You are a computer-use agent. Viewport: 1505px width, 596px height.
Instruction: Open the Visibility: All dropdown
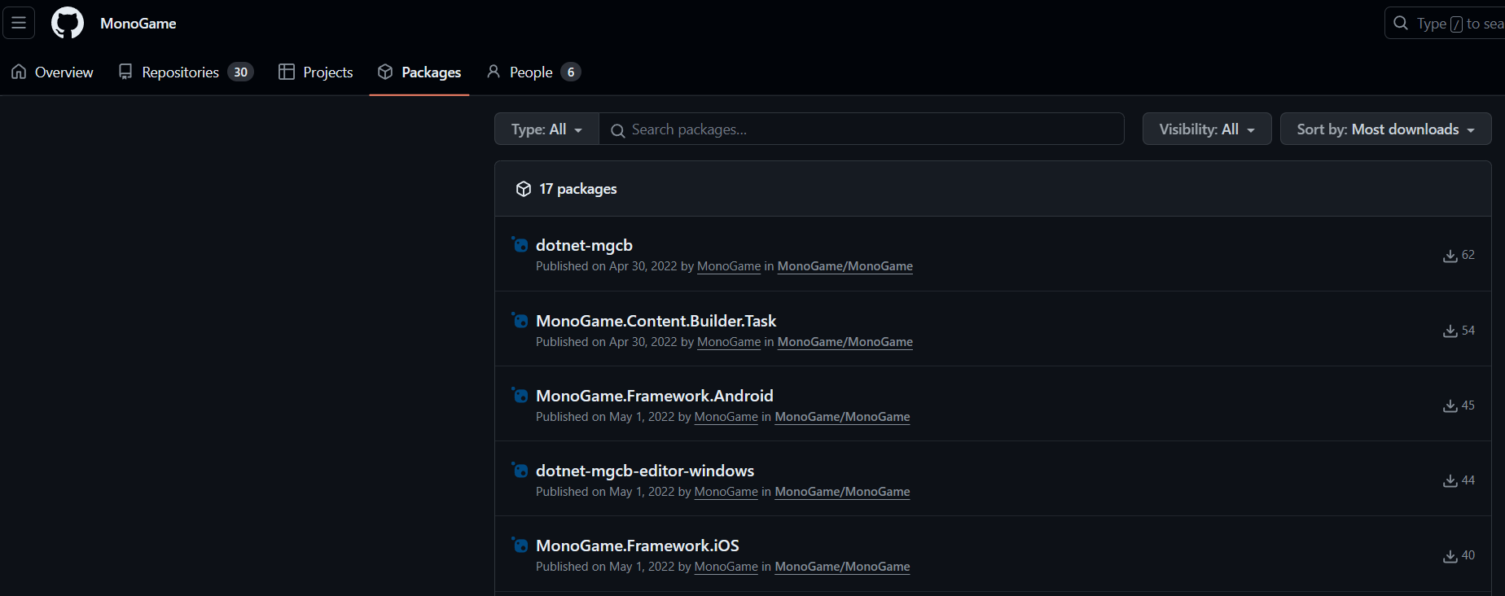pos(1207,129)
